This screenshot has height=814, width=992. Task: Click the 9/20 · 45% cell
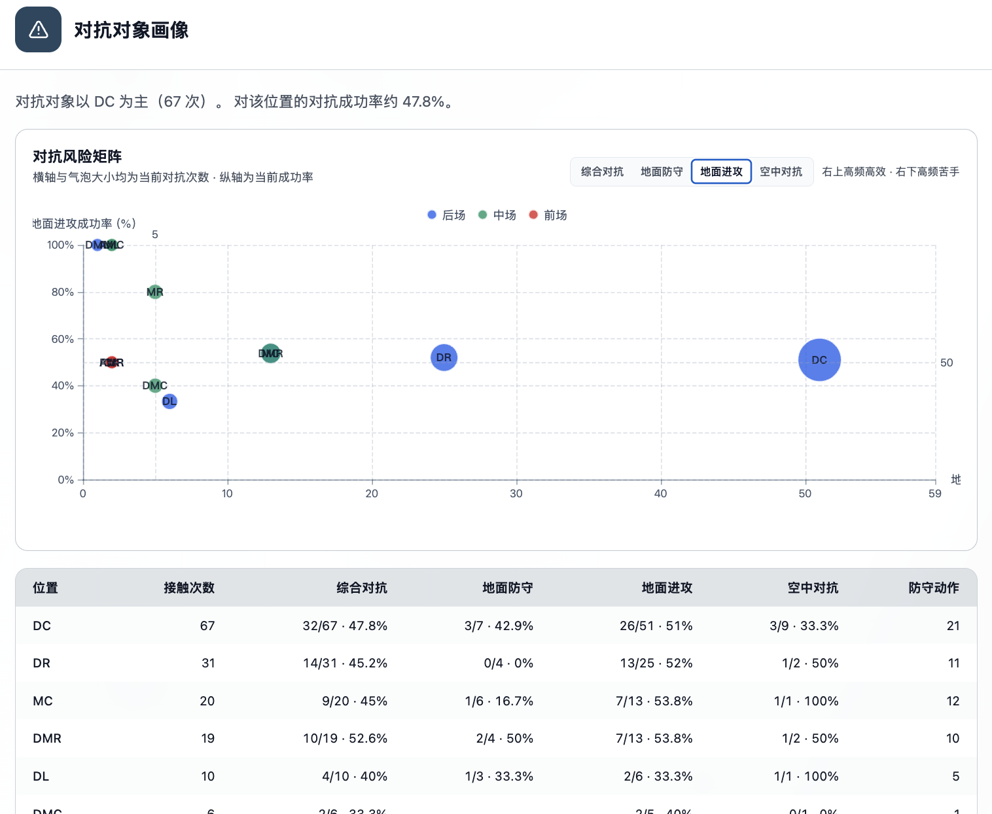point(355,701)
